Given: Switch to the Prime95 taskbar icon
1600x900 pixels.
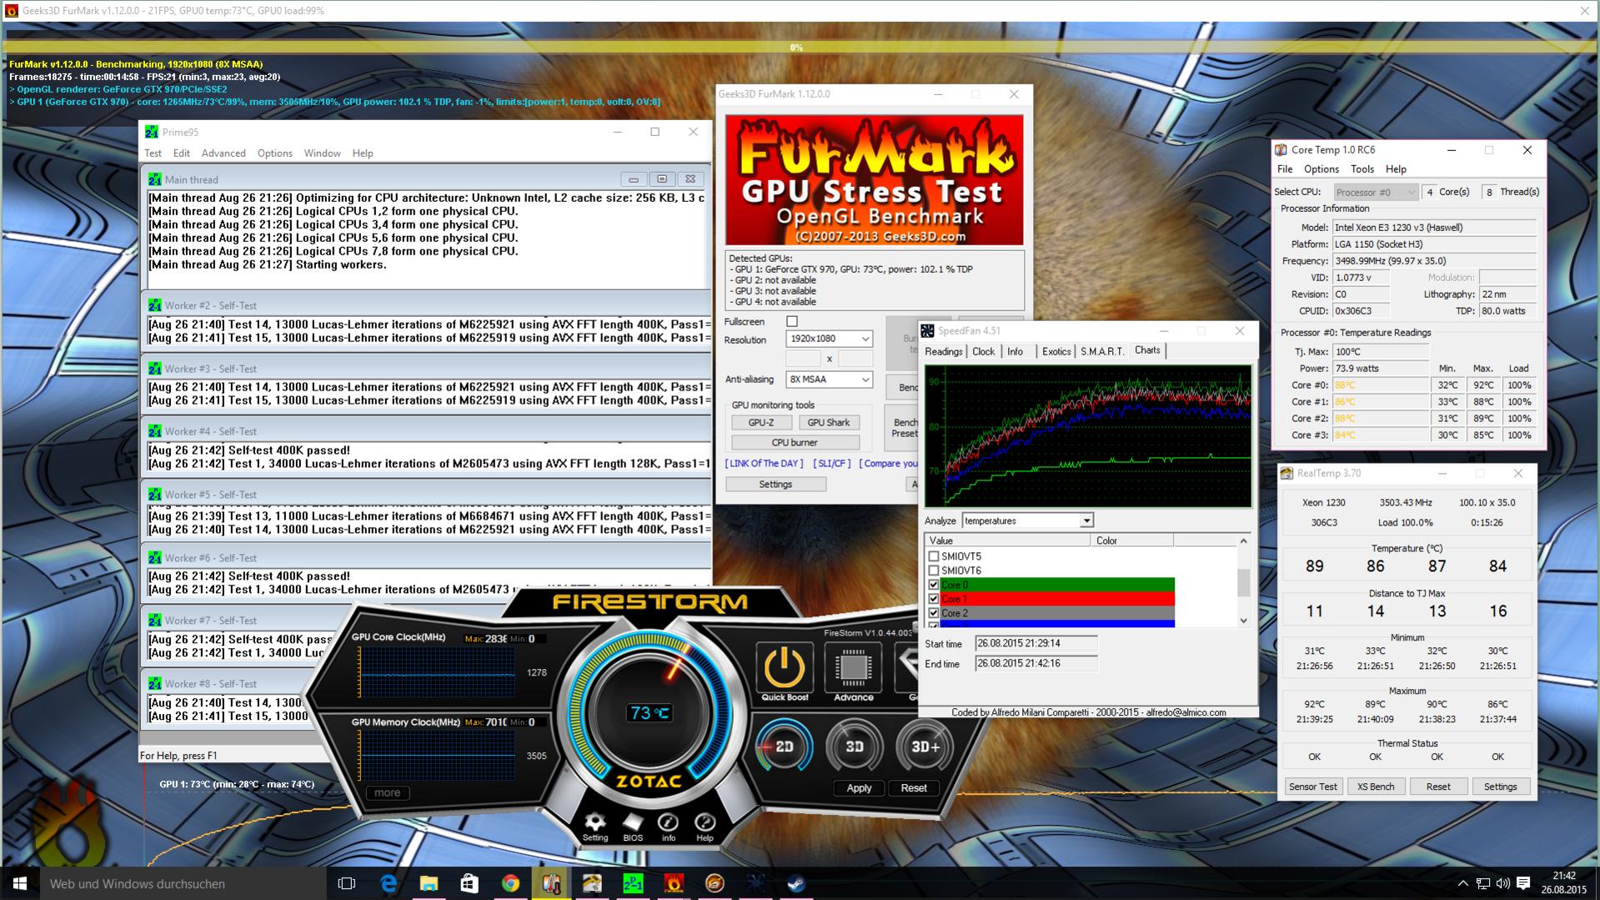Looking at the screenshot, I should (633, 883).
